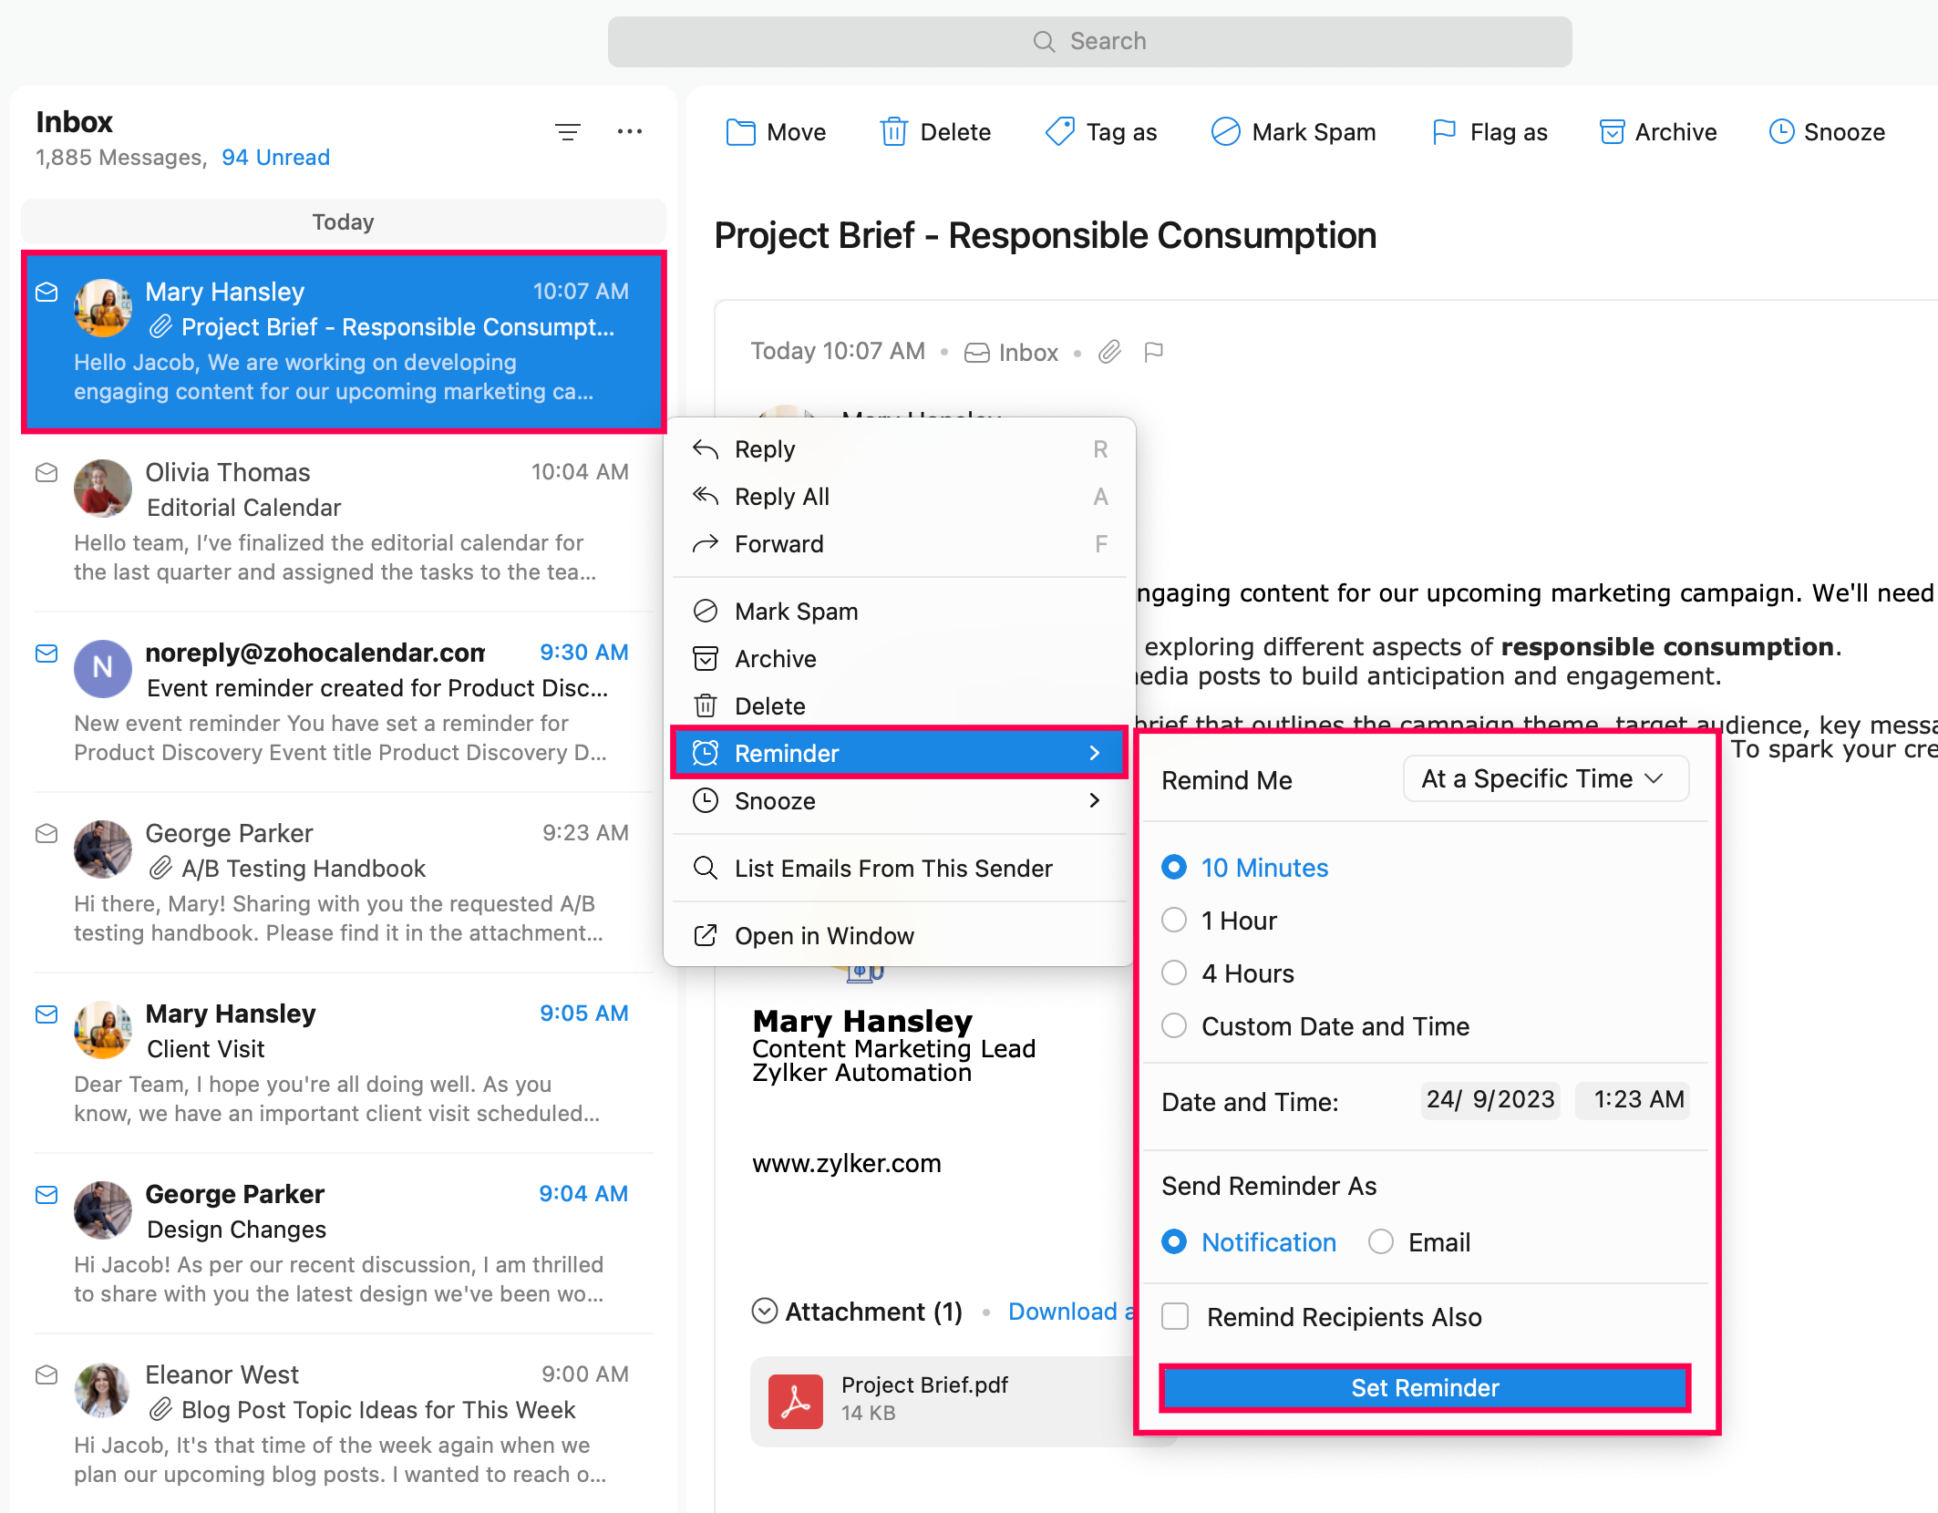Open the At a Specific Time dropdown
The image size is (1938, 1513).
tap(1545, 779)
